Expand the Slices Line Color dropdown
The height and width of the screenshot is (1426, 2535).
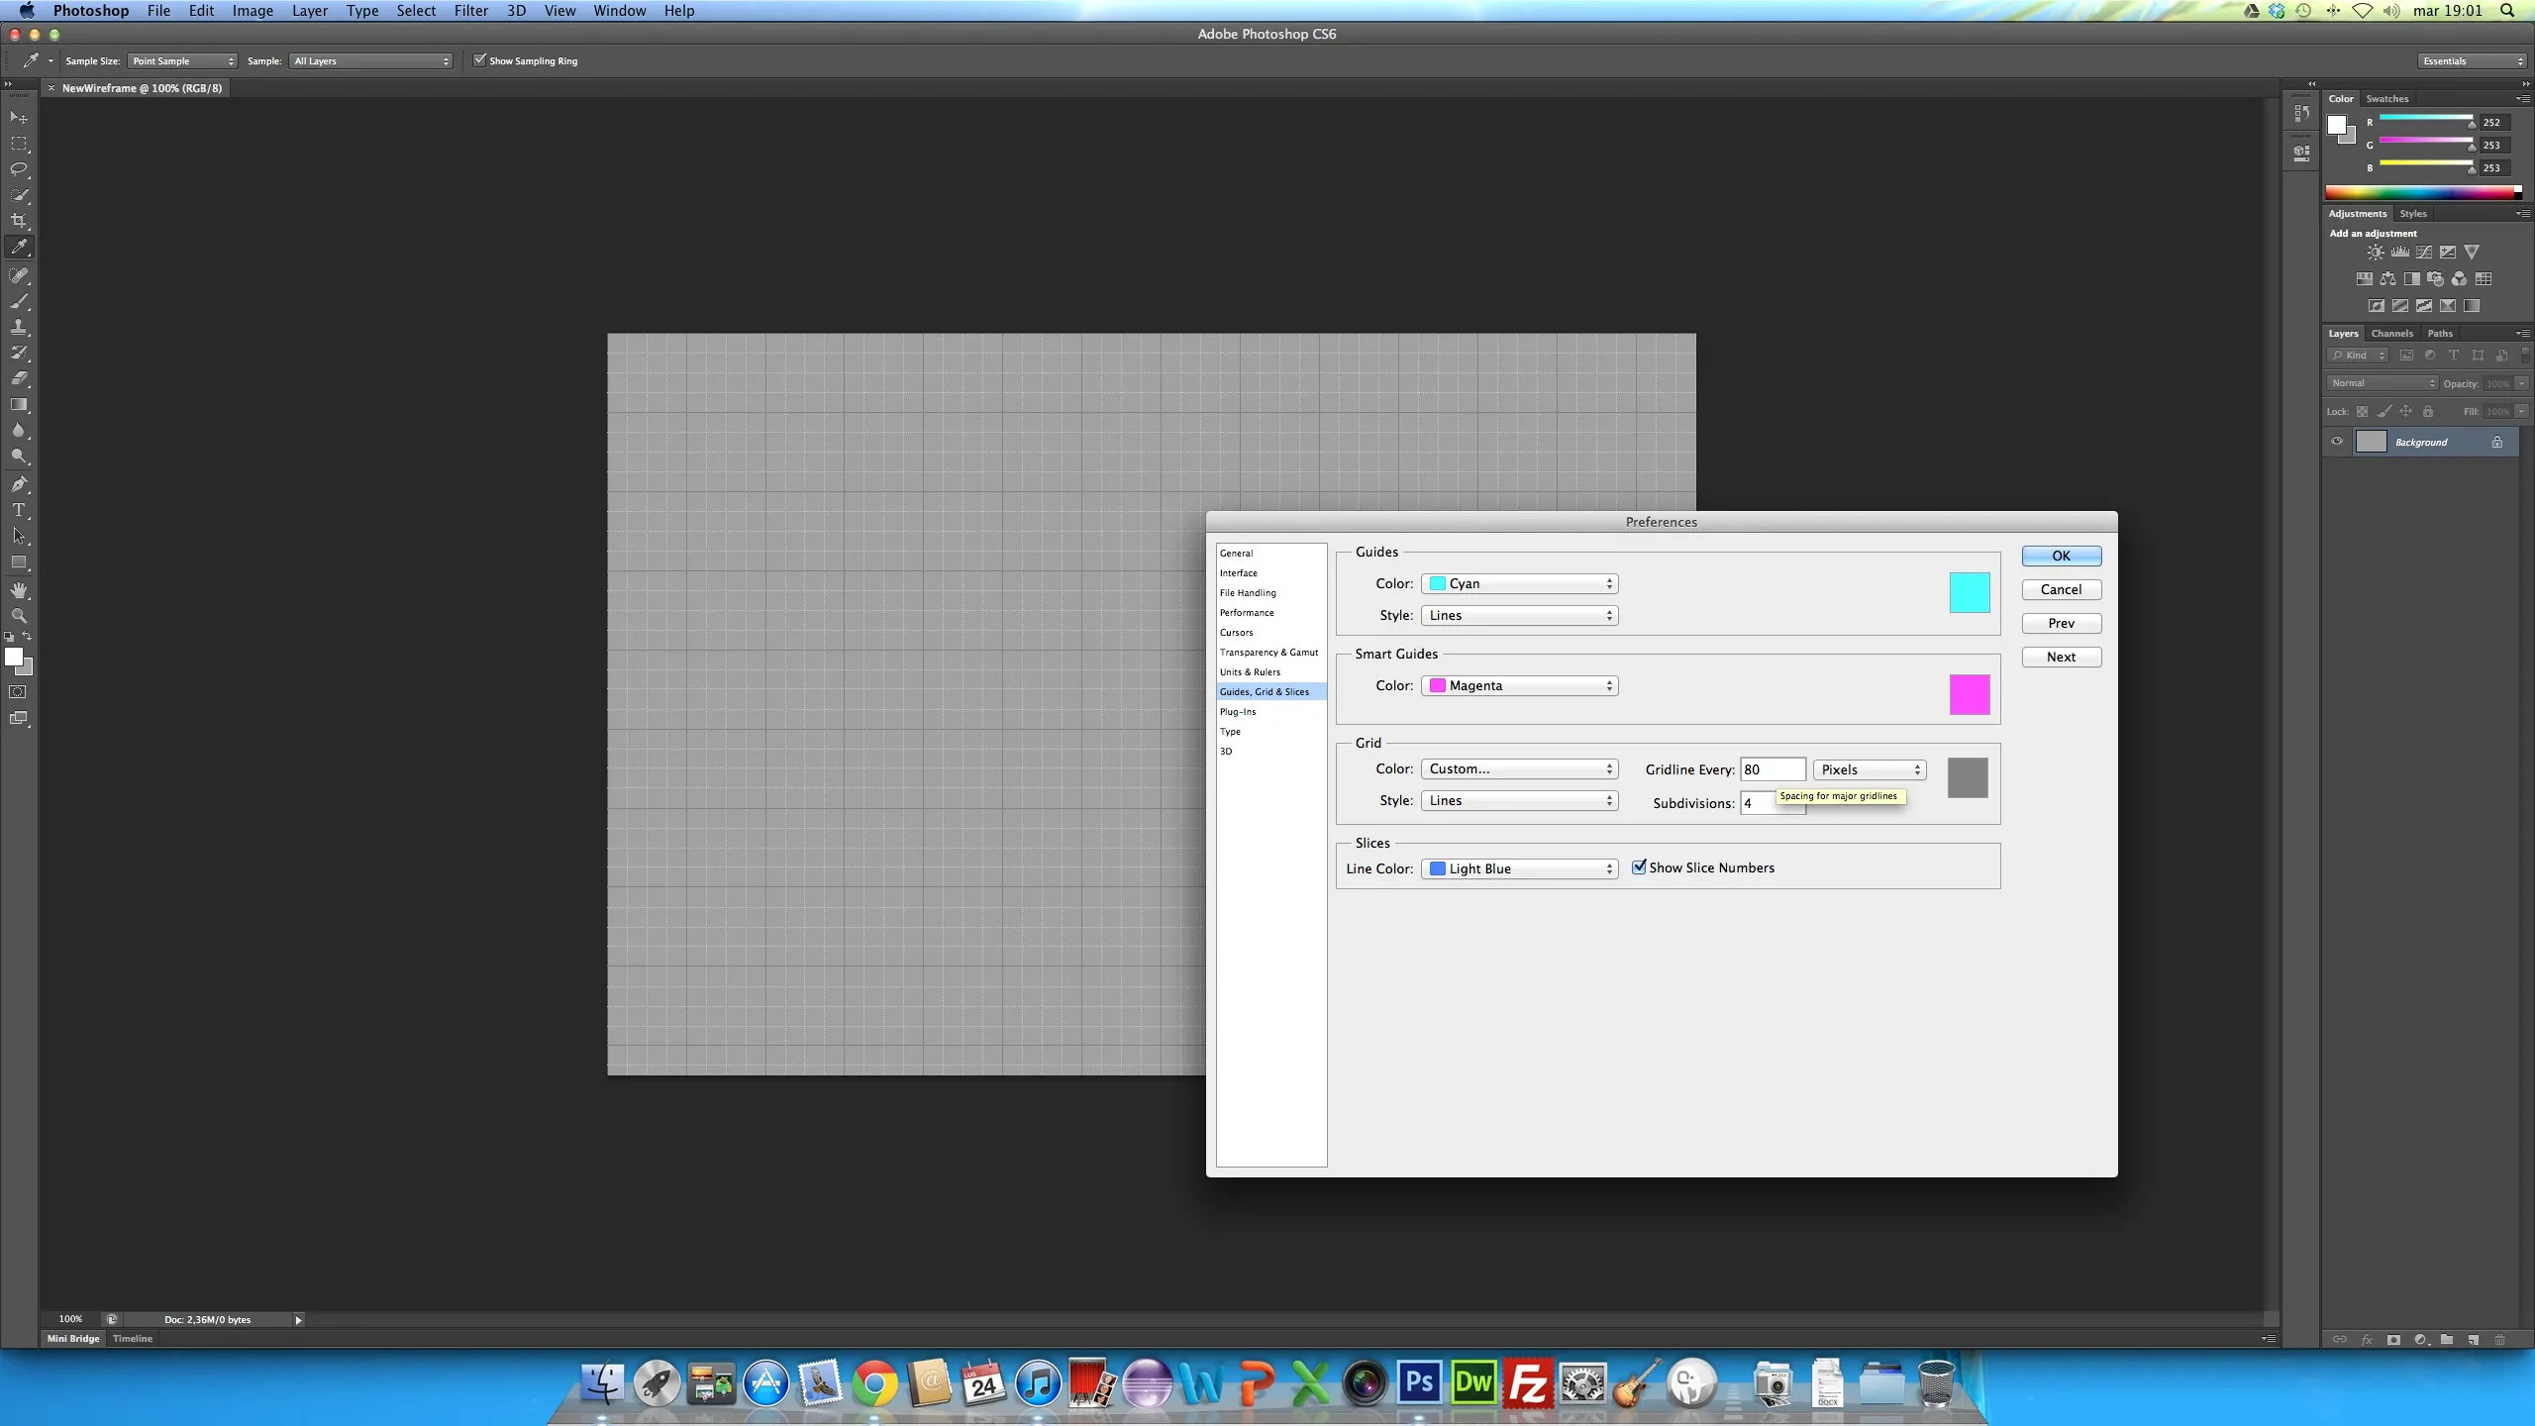[x=1519, y=868]
